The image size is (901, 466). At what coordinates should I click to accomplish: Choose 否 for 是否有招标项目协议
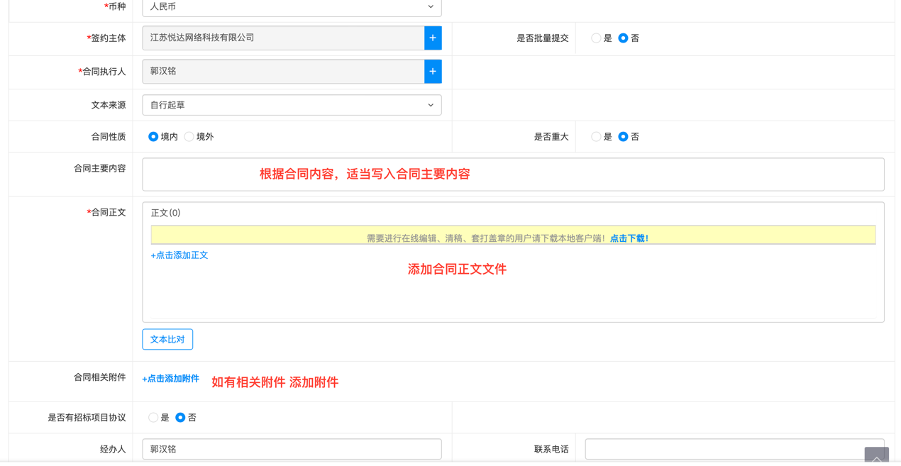[x=180, y=418]
